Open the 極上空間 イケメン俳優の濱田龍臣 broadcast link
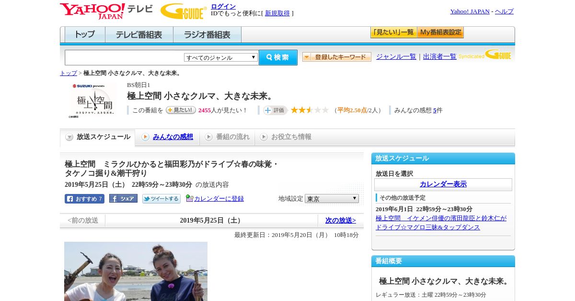 [441, 223]
